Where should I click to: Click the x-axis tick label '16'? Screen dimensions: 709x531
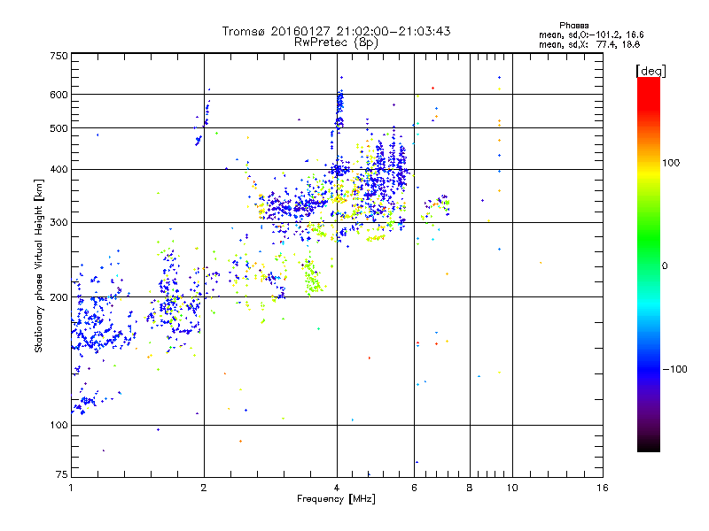[603, 488]
